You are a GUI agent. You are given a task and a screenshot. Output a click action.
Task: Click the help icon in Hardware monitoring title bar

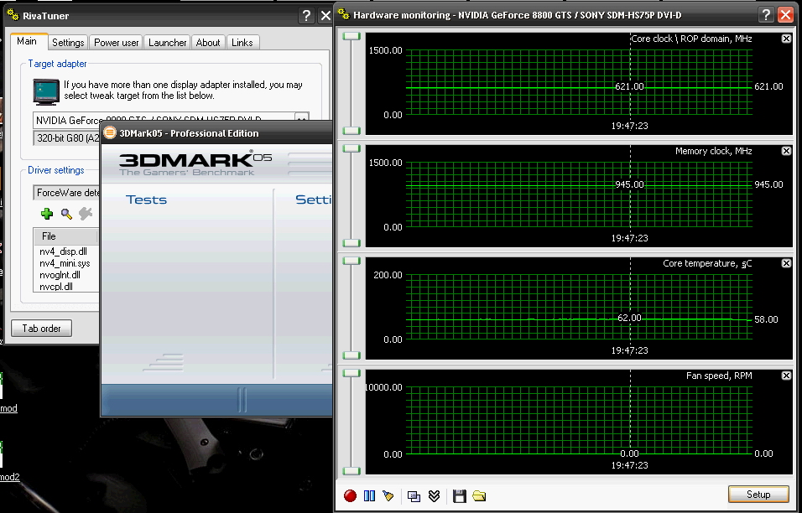coord(766,15)
